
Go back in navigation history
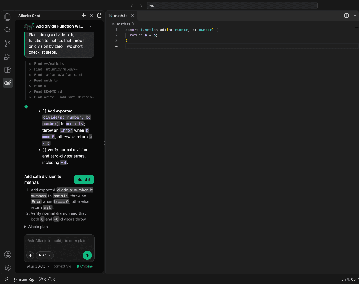tap(133, 6)
